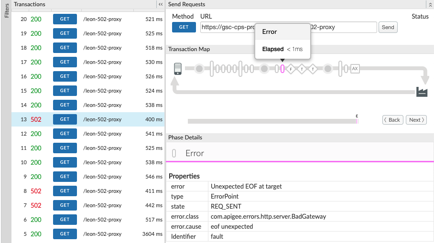
Task: Select transaction 13 with 502 status
Action: click(x=87, y=119)
